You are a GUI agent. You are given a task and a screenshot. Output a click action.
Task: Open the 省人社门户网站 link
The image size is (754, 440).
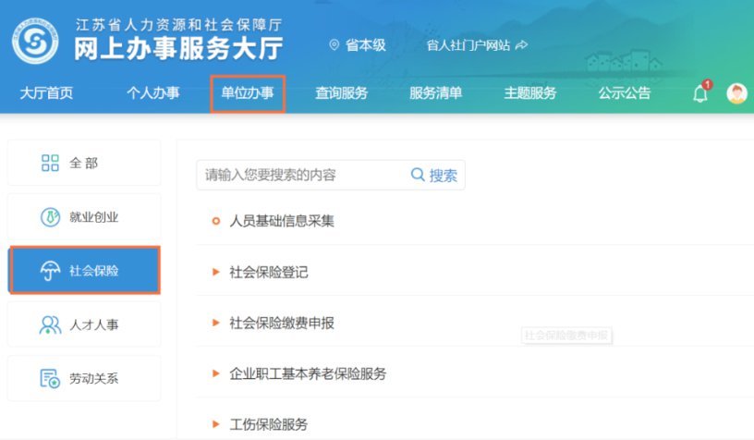pos(468,45)
